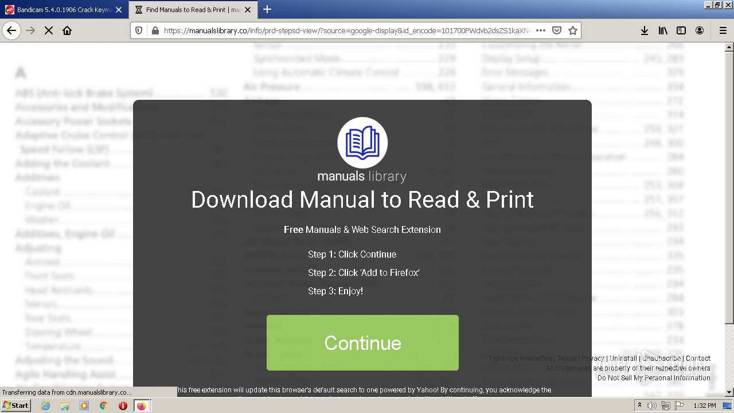The width and height of the screenshot is (734, 413).
Task: Click Do Not Sell My Personal Information
Action: [x=654, y=378]
